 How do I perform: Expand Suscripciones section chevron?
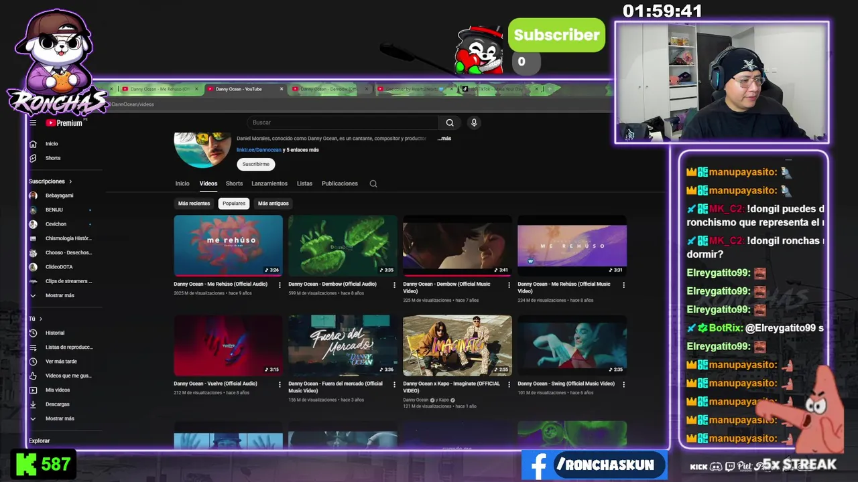(70, 181)
